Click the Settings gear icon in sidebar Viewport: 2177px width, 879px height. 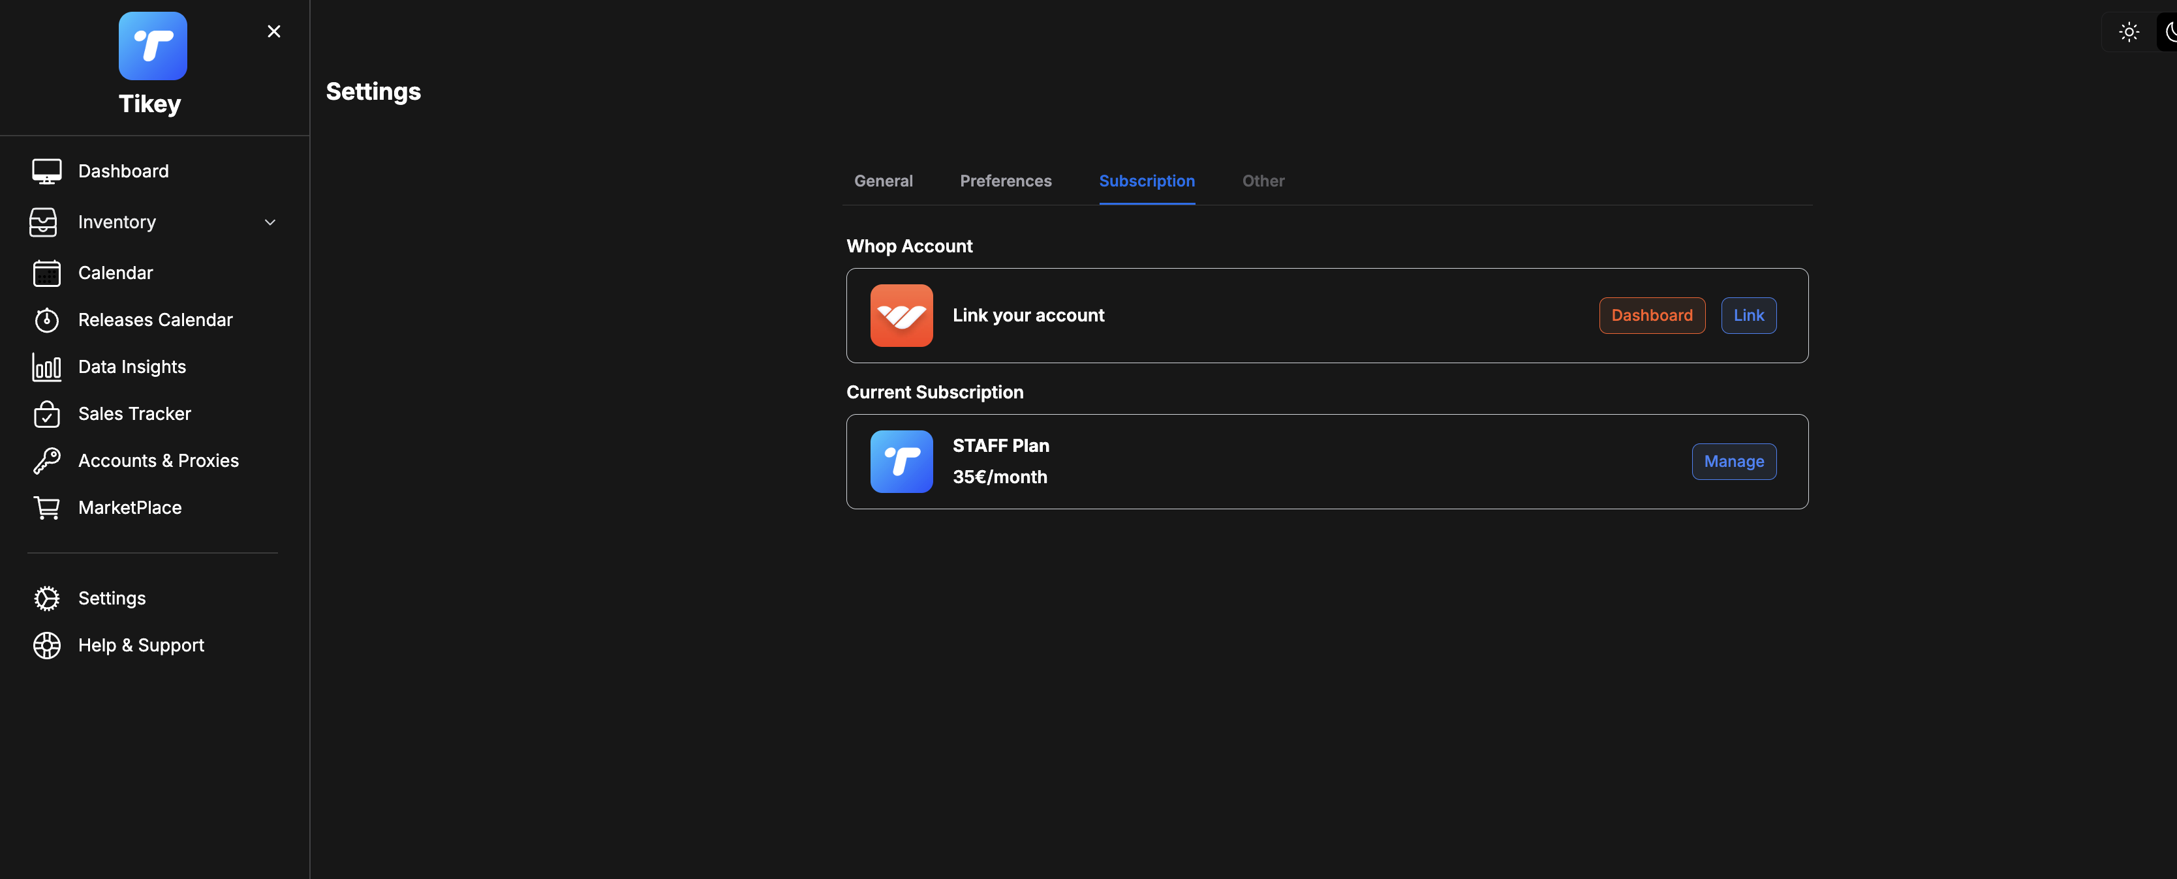point(46,599)
